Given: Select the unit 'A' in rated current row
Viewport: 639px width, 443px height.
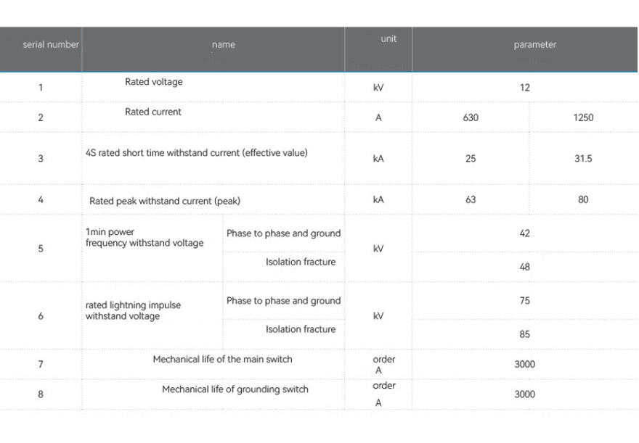Looking at the screenshot, I should pos(378,117).
